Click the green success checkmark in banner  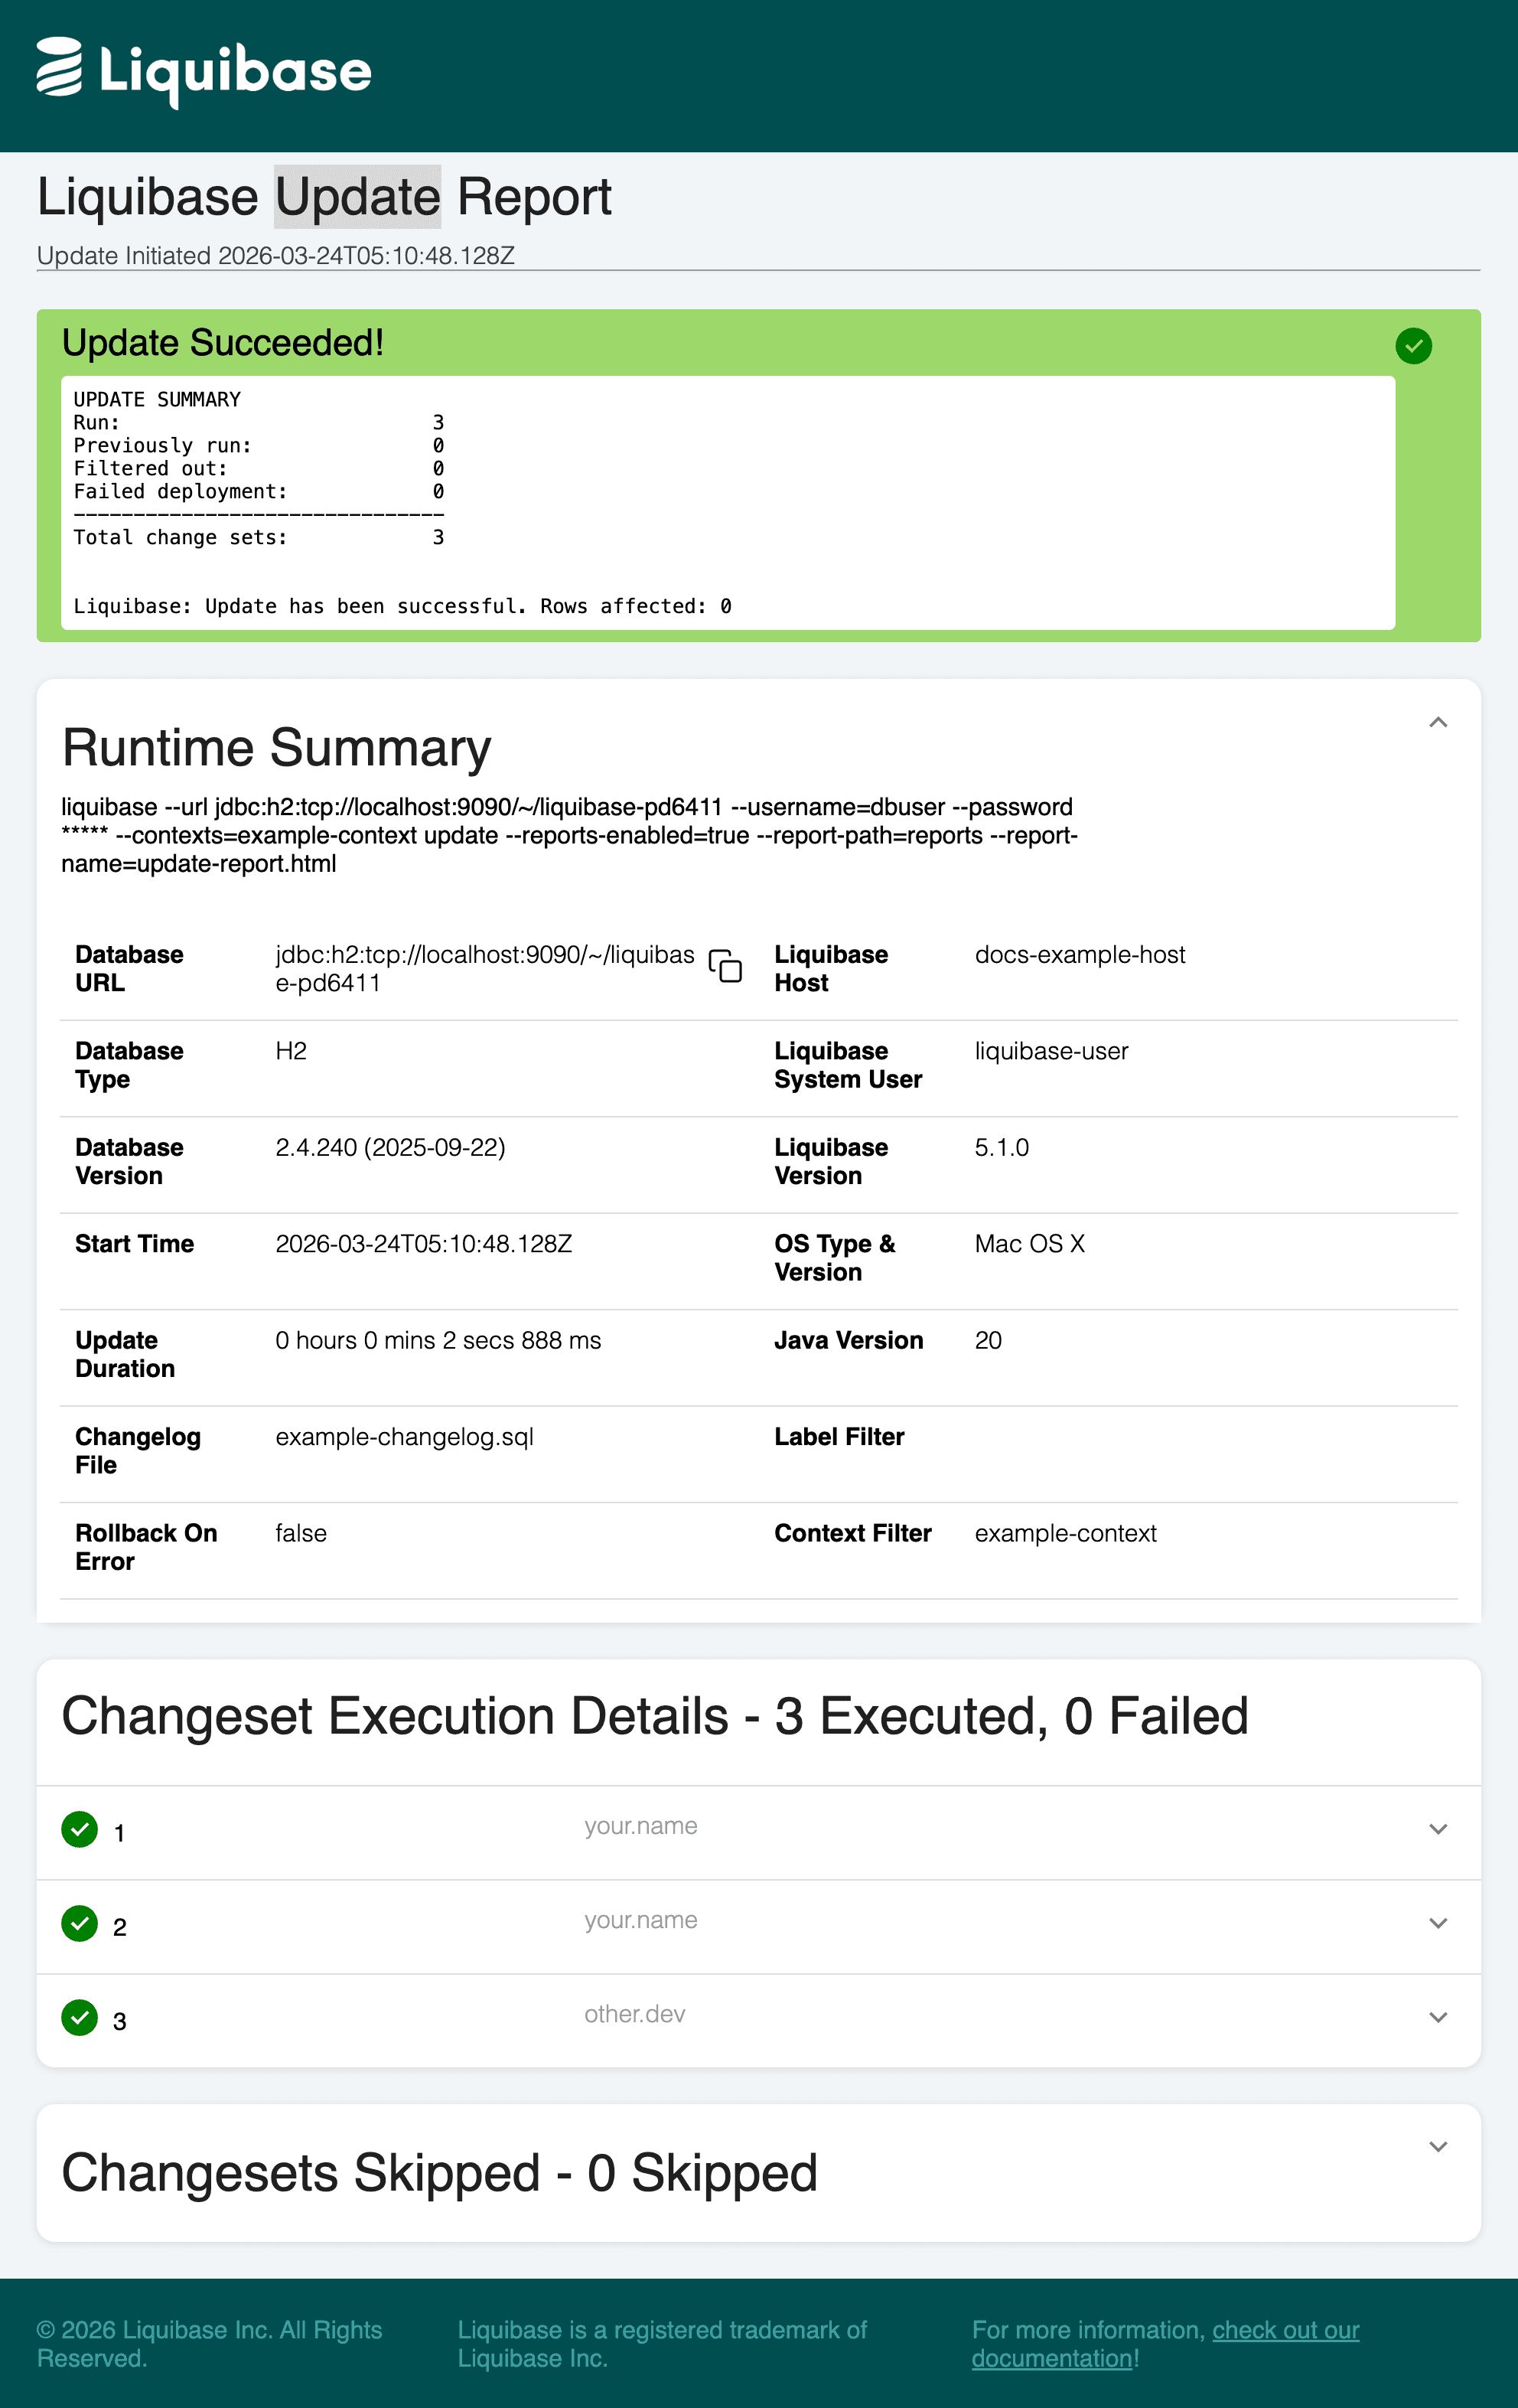[x=1413, y=346]
